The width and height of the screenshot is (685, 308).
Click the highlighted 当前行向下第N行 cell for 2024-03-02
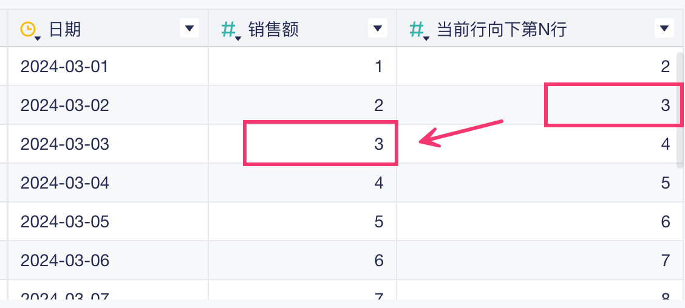tap(612, 105)
